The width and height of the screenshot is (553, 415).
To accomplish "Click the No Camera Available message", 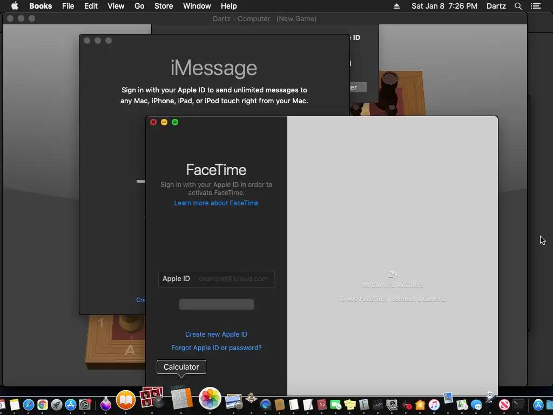I will [x=392, y=285].
